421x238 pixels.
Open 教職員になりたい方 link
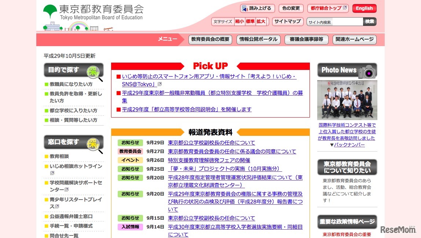[x=71, y=84]
